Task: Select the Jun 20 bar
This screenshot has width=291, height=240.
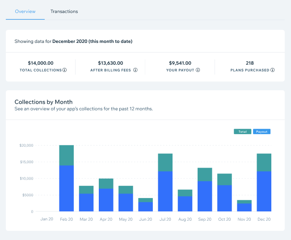Action: pyautogui.click(x=145, y=205)
